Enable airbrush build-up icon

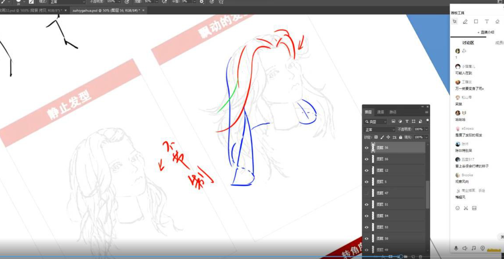coord(164,2)
